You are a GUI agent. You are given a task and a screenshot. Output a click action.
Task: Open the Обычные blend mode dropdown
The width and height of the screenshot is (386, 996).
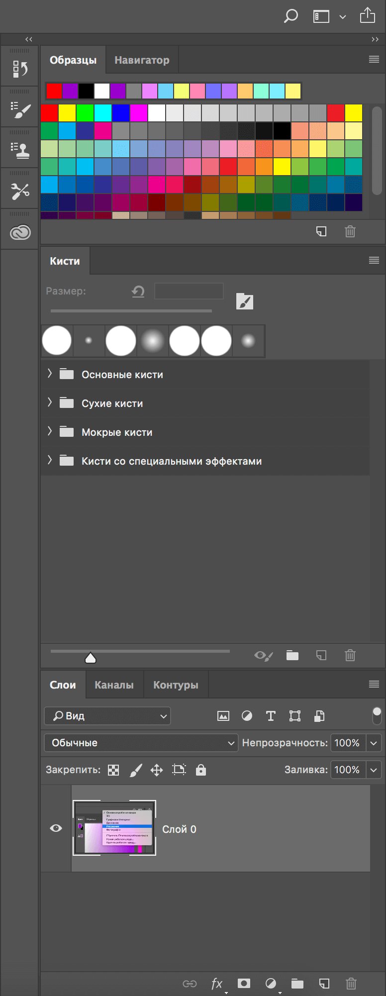pos(141,742)
